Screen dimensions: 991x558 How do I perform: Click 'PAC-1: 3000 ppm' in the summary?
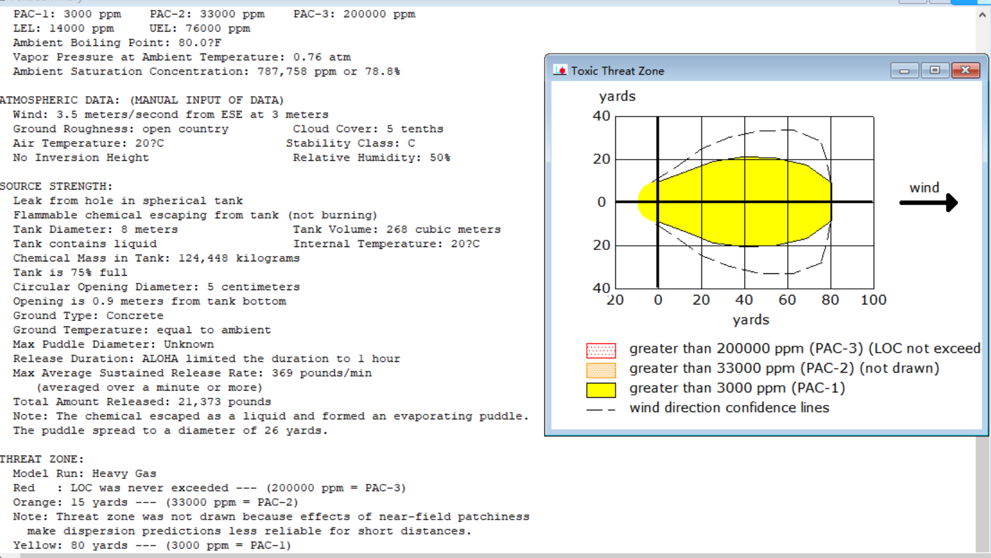(67, 14)
